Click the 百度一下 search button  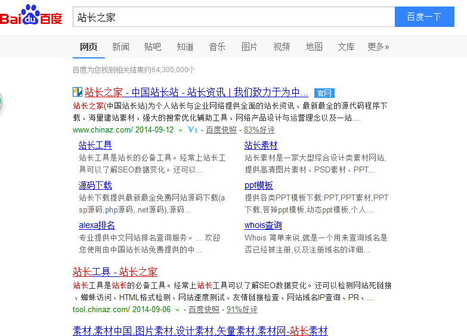[x=425, y=17]
